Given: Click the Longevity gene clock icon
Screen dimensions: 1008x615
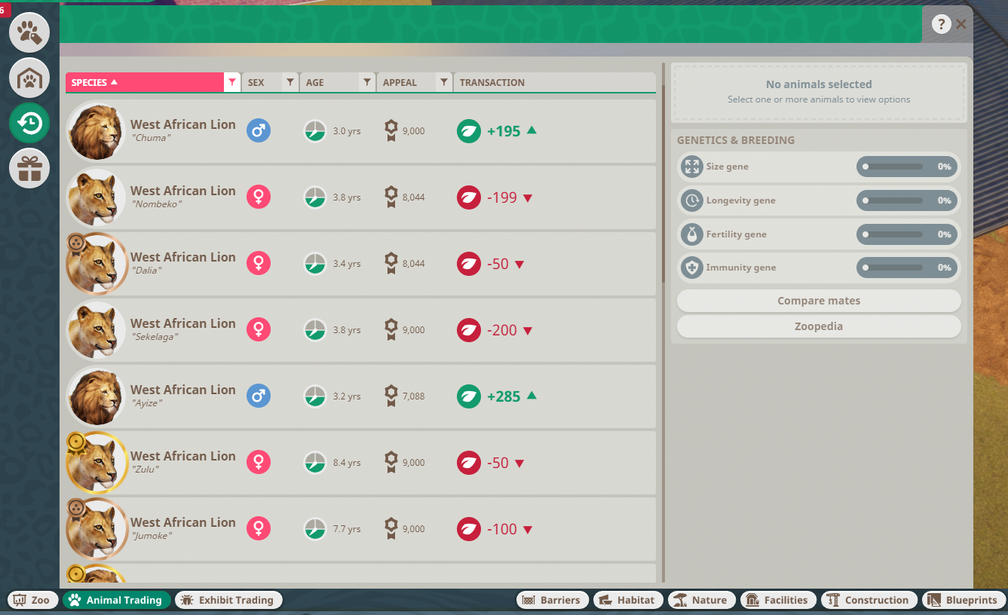Looking at the screenshot, I should click(691, 200).
